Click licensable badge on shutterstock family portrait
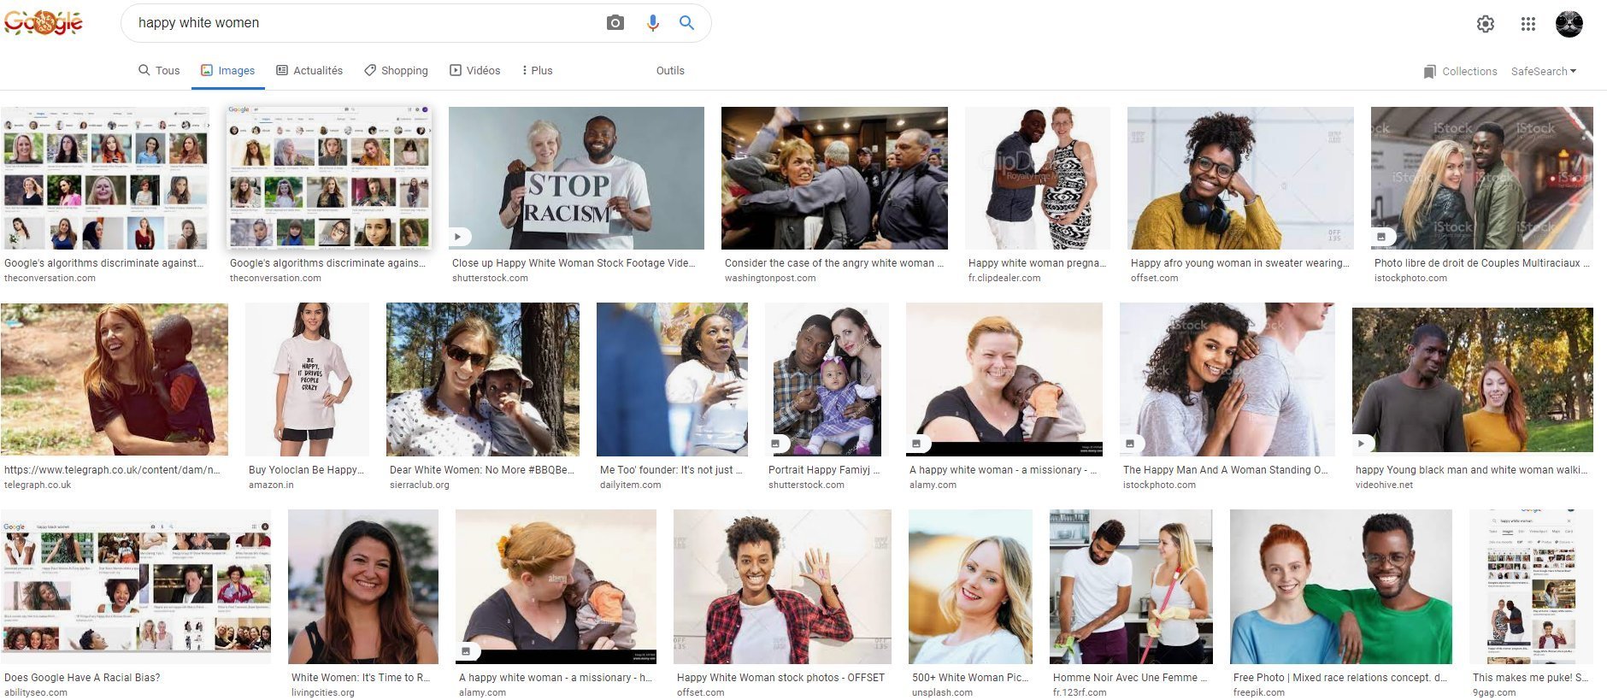 776,444
